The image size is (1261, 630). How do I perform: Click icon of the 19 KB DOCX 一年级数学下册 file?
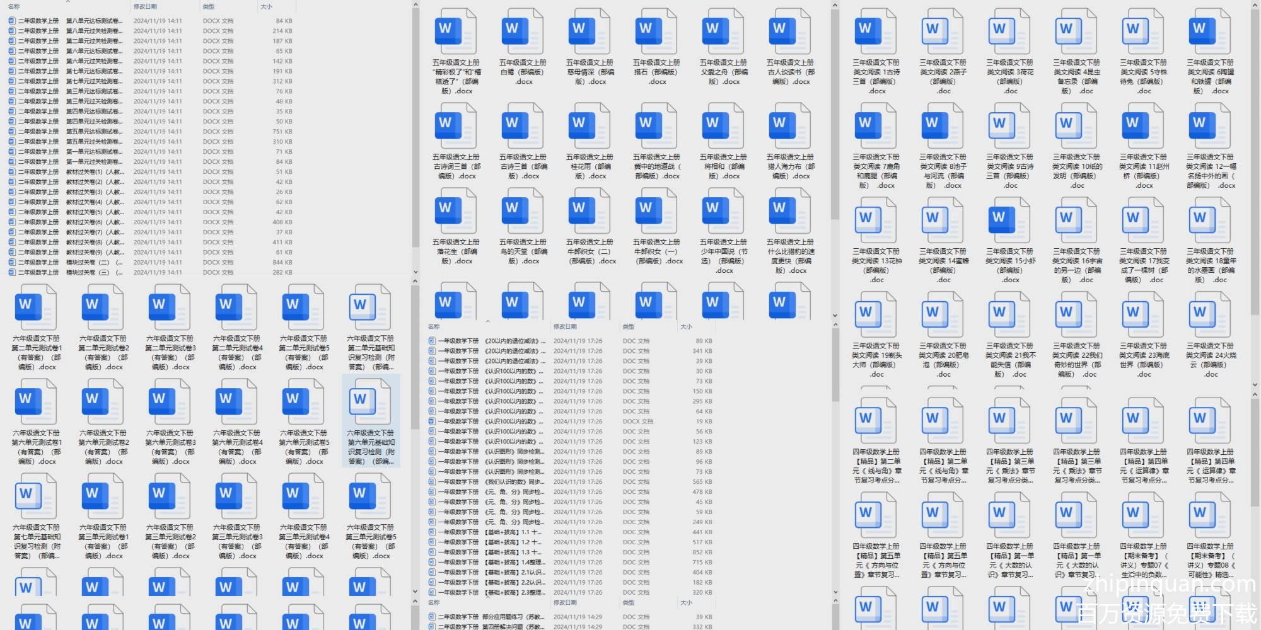click(x=432, y=421)
